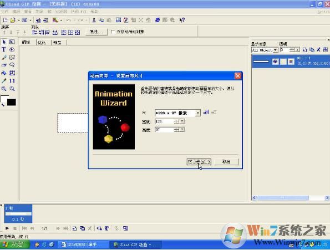
Task: Open the 文件 (File) menu
Action: (x=4, y=11)
